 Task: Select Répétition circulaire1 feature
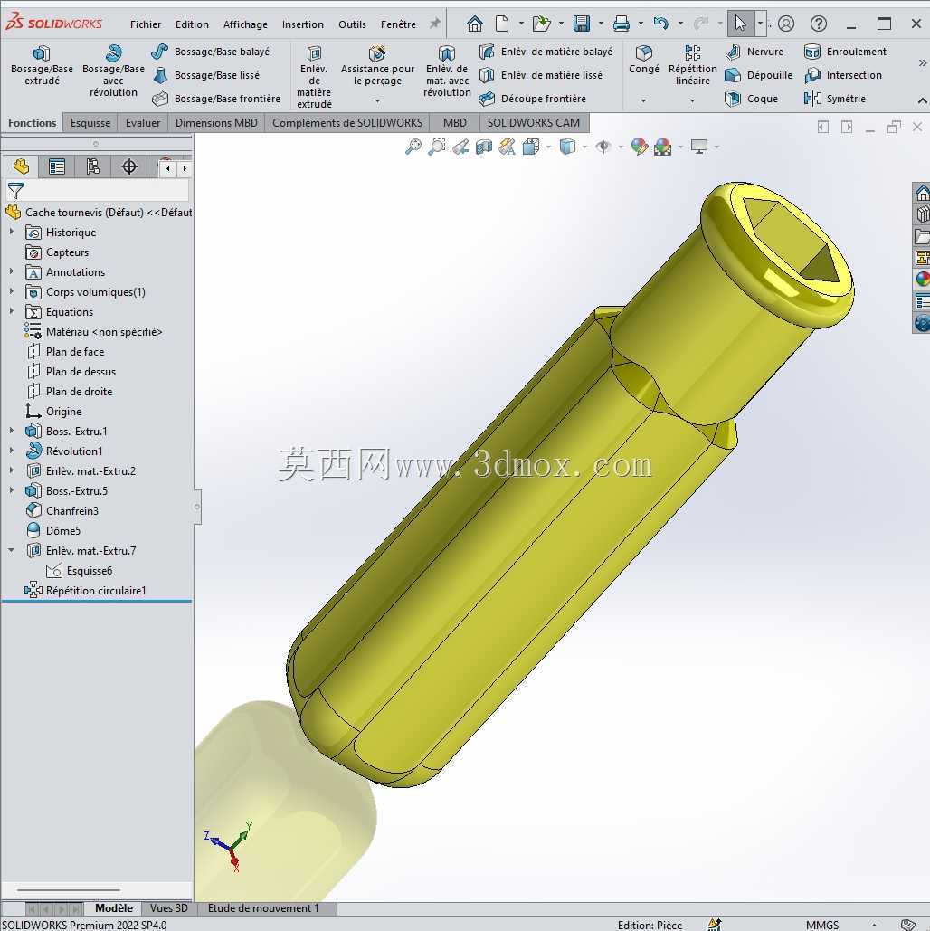click(85, 591)
